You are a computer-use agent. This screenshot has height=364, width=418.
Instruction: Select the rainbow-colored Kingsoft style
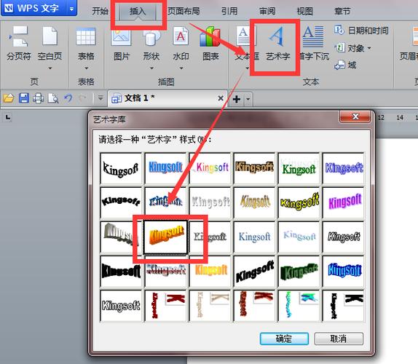(210, 168)
